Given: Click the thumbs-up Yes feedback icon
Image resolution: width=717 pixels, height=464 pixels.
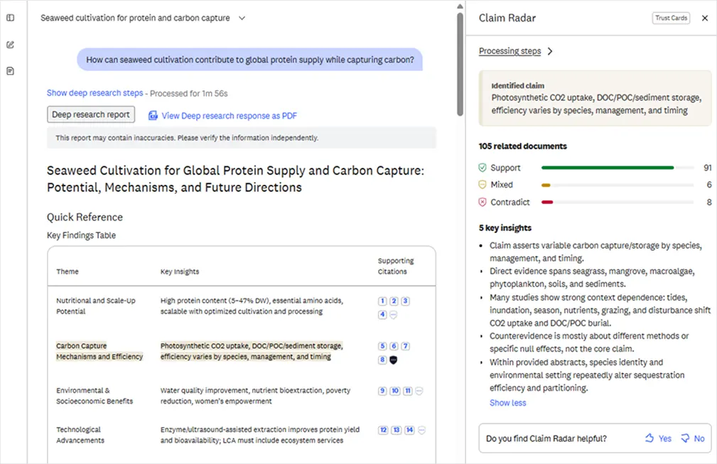Looking at the screenshot, I should [x=649, y=438].
